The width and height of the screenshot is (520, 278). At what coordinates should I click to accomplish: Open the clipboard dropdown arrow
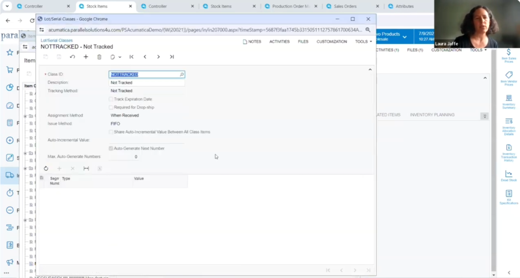pyautogui.click(x=120, y=57)
